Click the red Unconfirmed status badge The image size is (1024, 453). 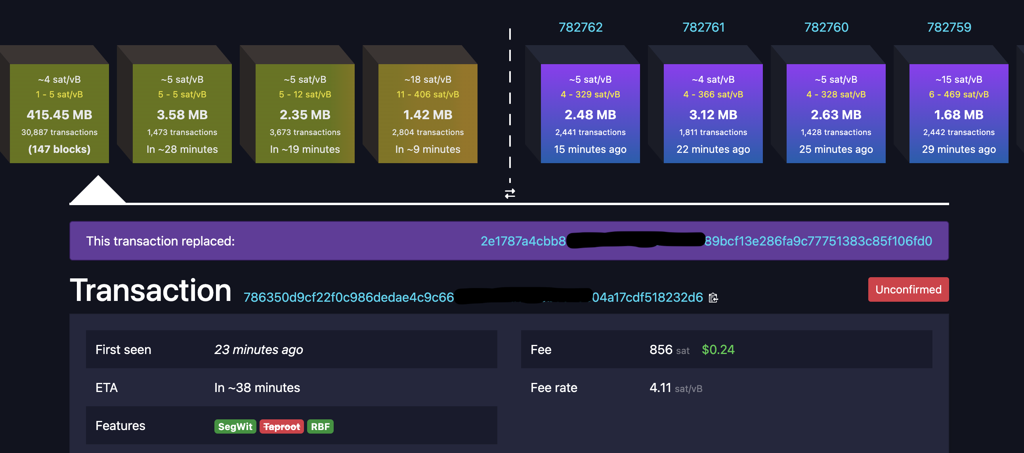pyautogui.click(x=908, y=289)
